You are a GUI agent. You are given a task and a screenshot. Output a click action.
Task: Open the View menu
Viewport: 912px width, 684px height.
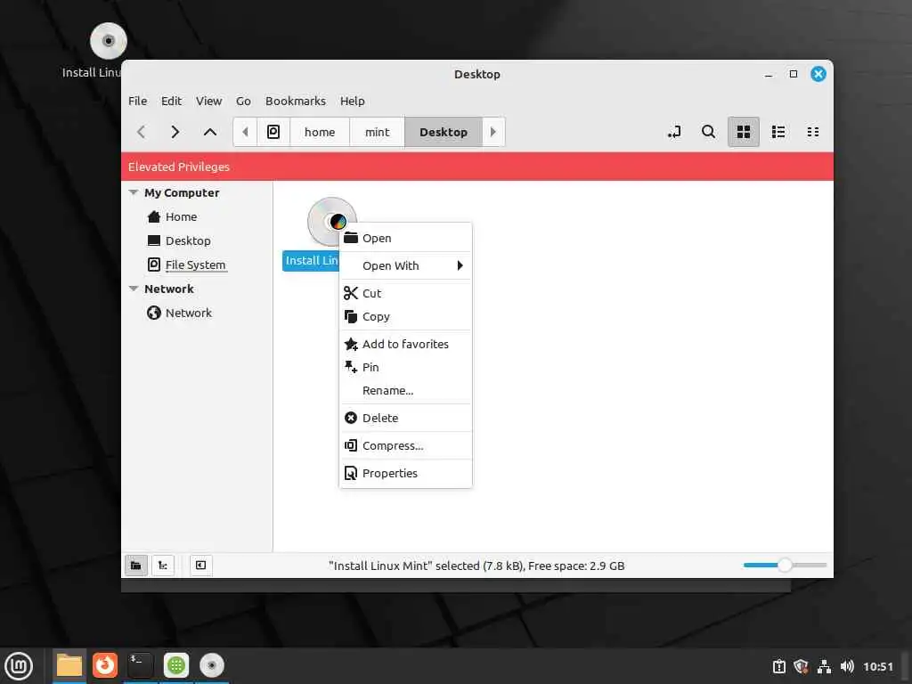click(x=208, y=102)
